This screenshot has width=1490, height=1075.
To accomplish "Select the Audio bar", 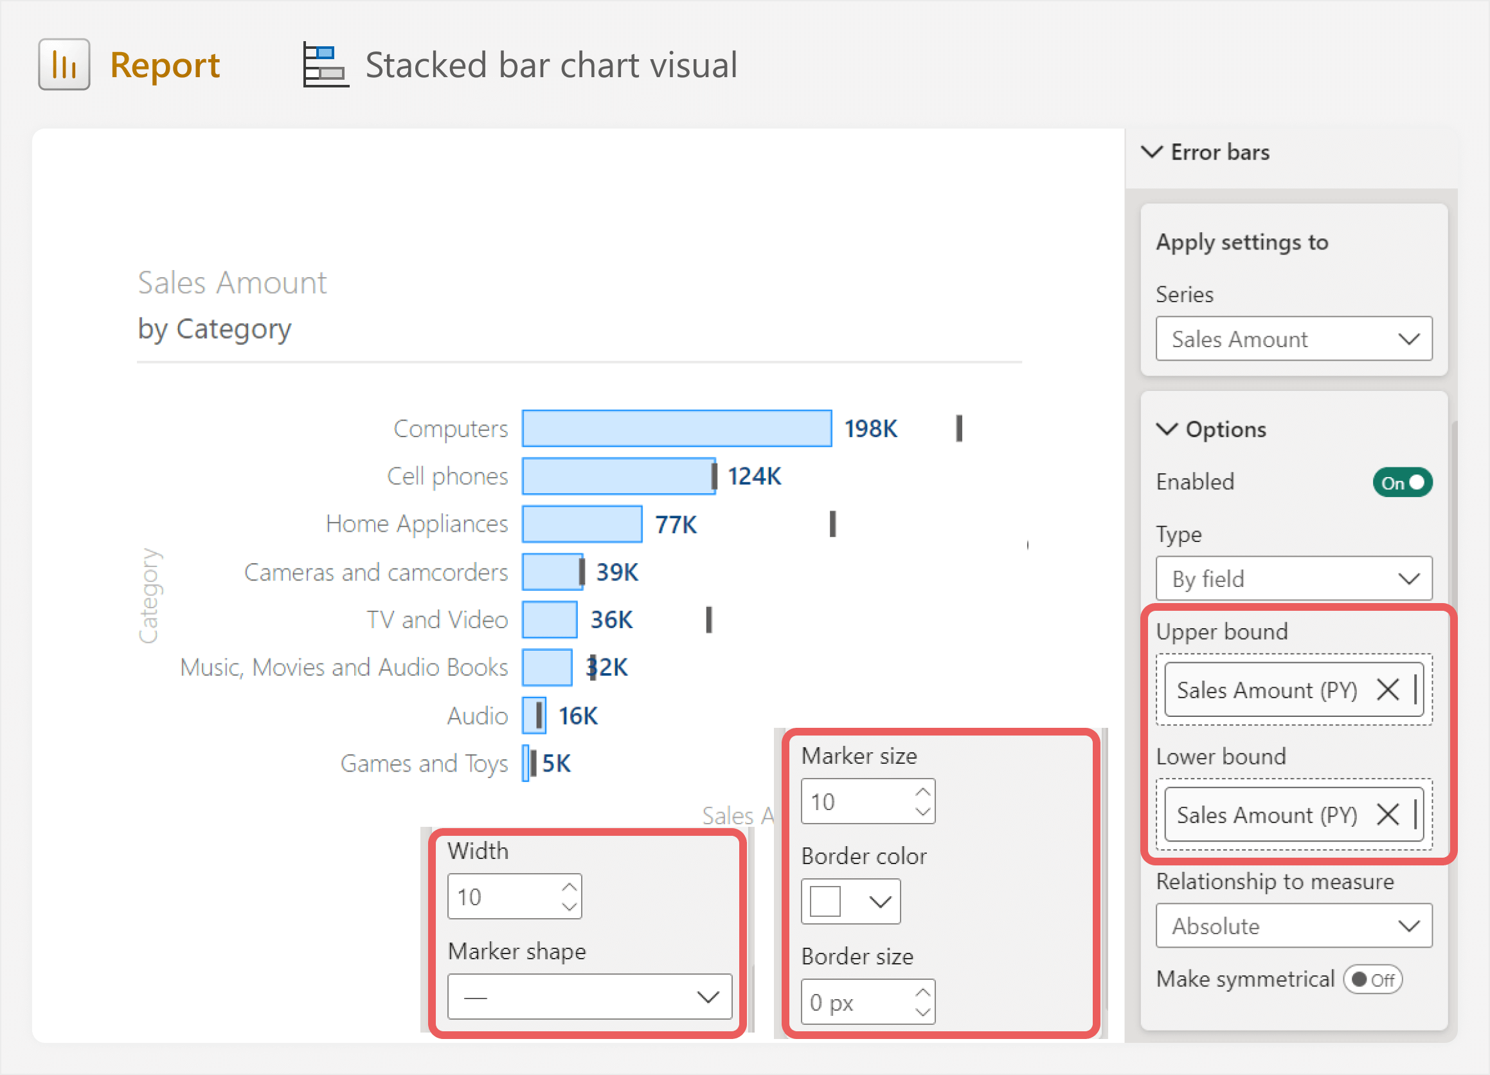I will [x=534, y=716].
